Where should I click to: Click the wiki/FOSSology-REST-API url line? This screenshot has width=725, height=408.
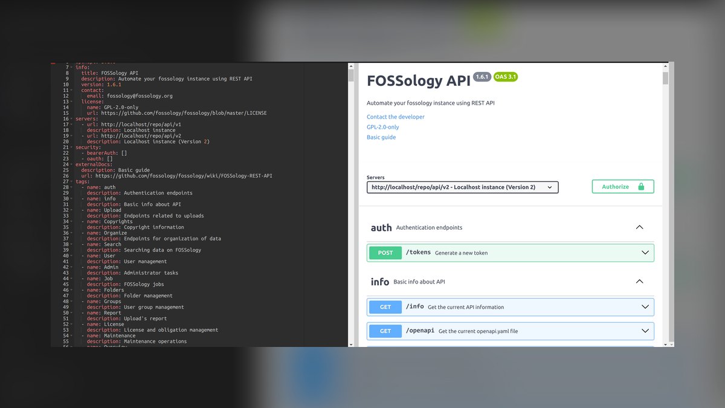(x=176, y=176)
